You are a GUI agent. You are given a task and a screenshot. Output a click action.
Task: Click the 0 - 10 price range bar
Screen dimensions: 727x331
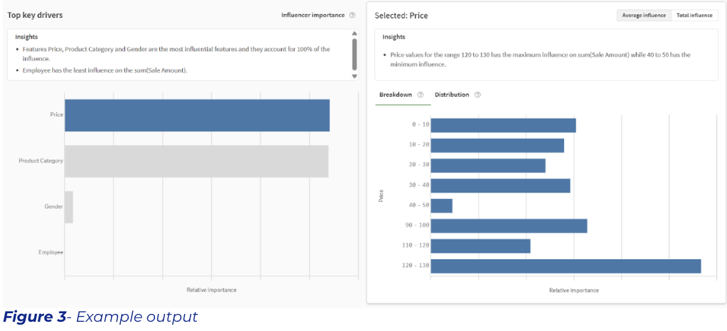tap(503, 125)
